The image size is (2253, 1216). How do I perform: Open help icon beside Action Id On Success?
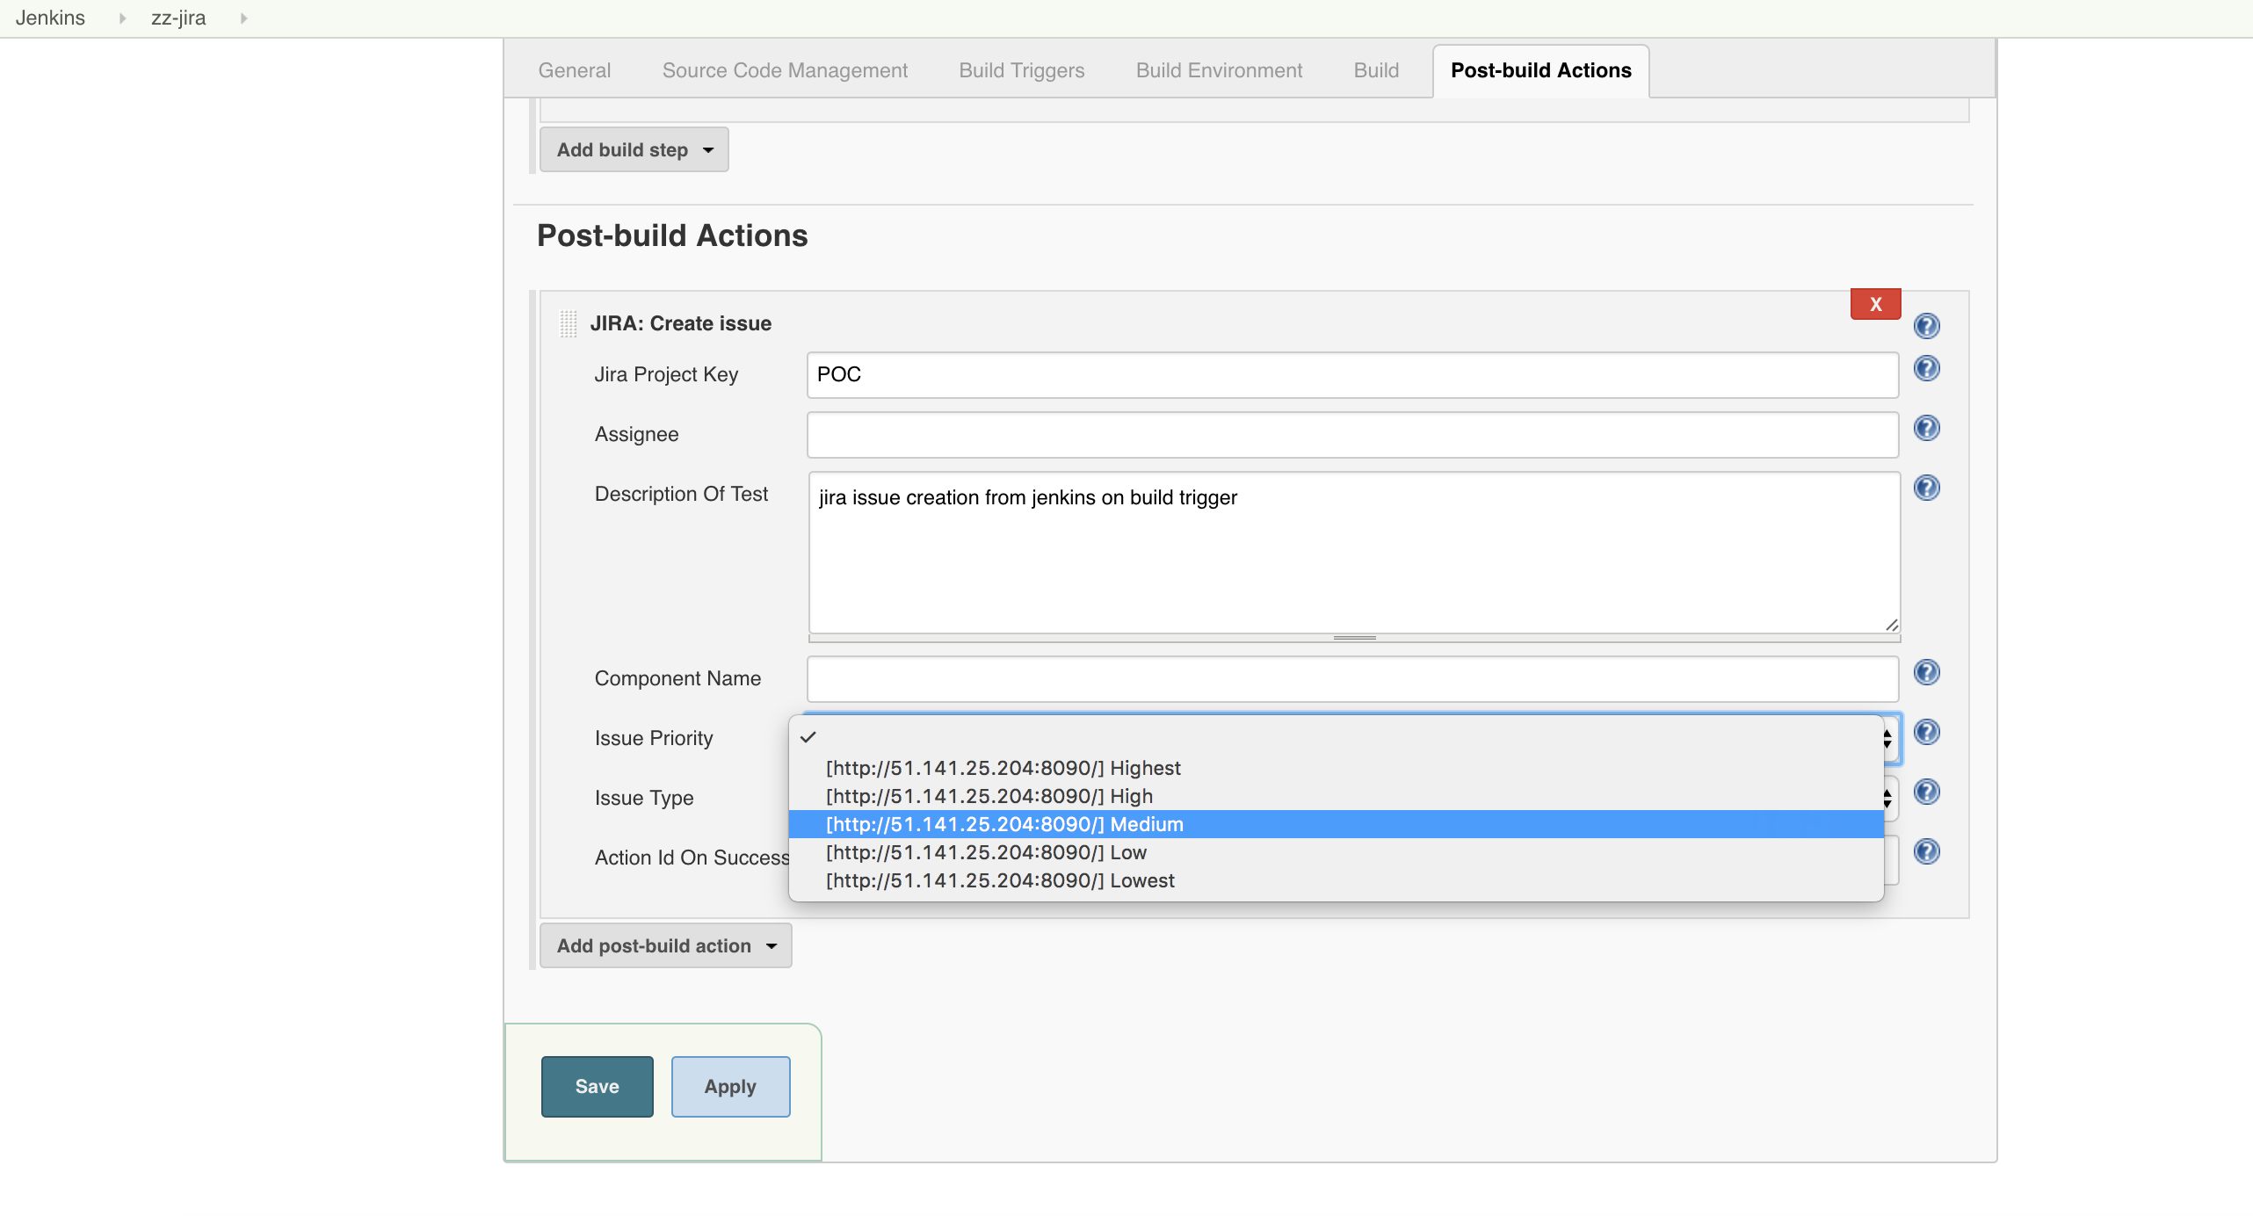click(1926, 851)
